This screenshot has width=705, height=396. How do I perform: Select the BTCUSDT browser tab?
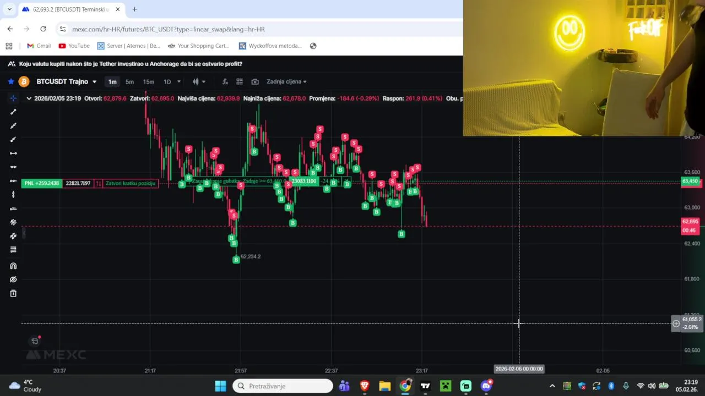pyautogui.click(x=70, y=9)
